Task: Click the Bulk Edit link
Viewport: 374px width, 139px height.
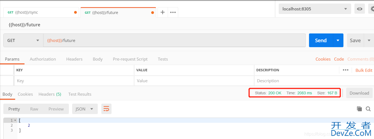Action: (364, 70)
